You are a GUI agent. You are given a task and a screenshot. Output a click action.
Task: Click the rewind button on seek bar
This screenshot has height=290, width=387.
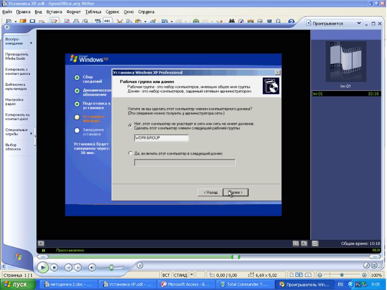click(43, 257)
